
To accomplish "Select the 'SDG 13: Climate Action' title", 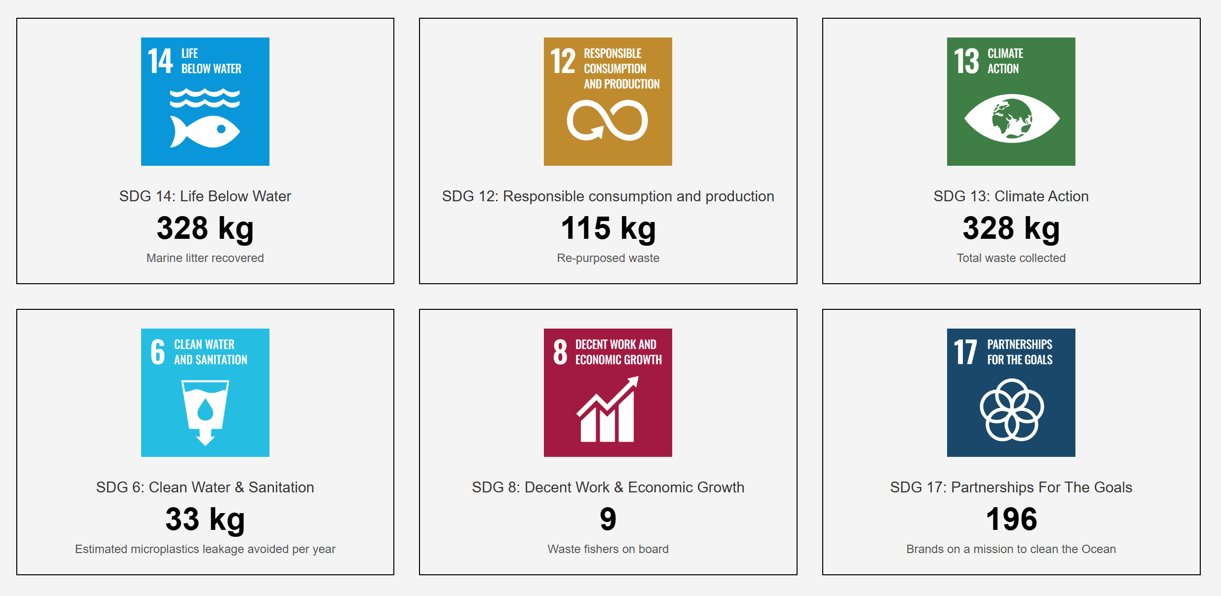I will 1011,196.
